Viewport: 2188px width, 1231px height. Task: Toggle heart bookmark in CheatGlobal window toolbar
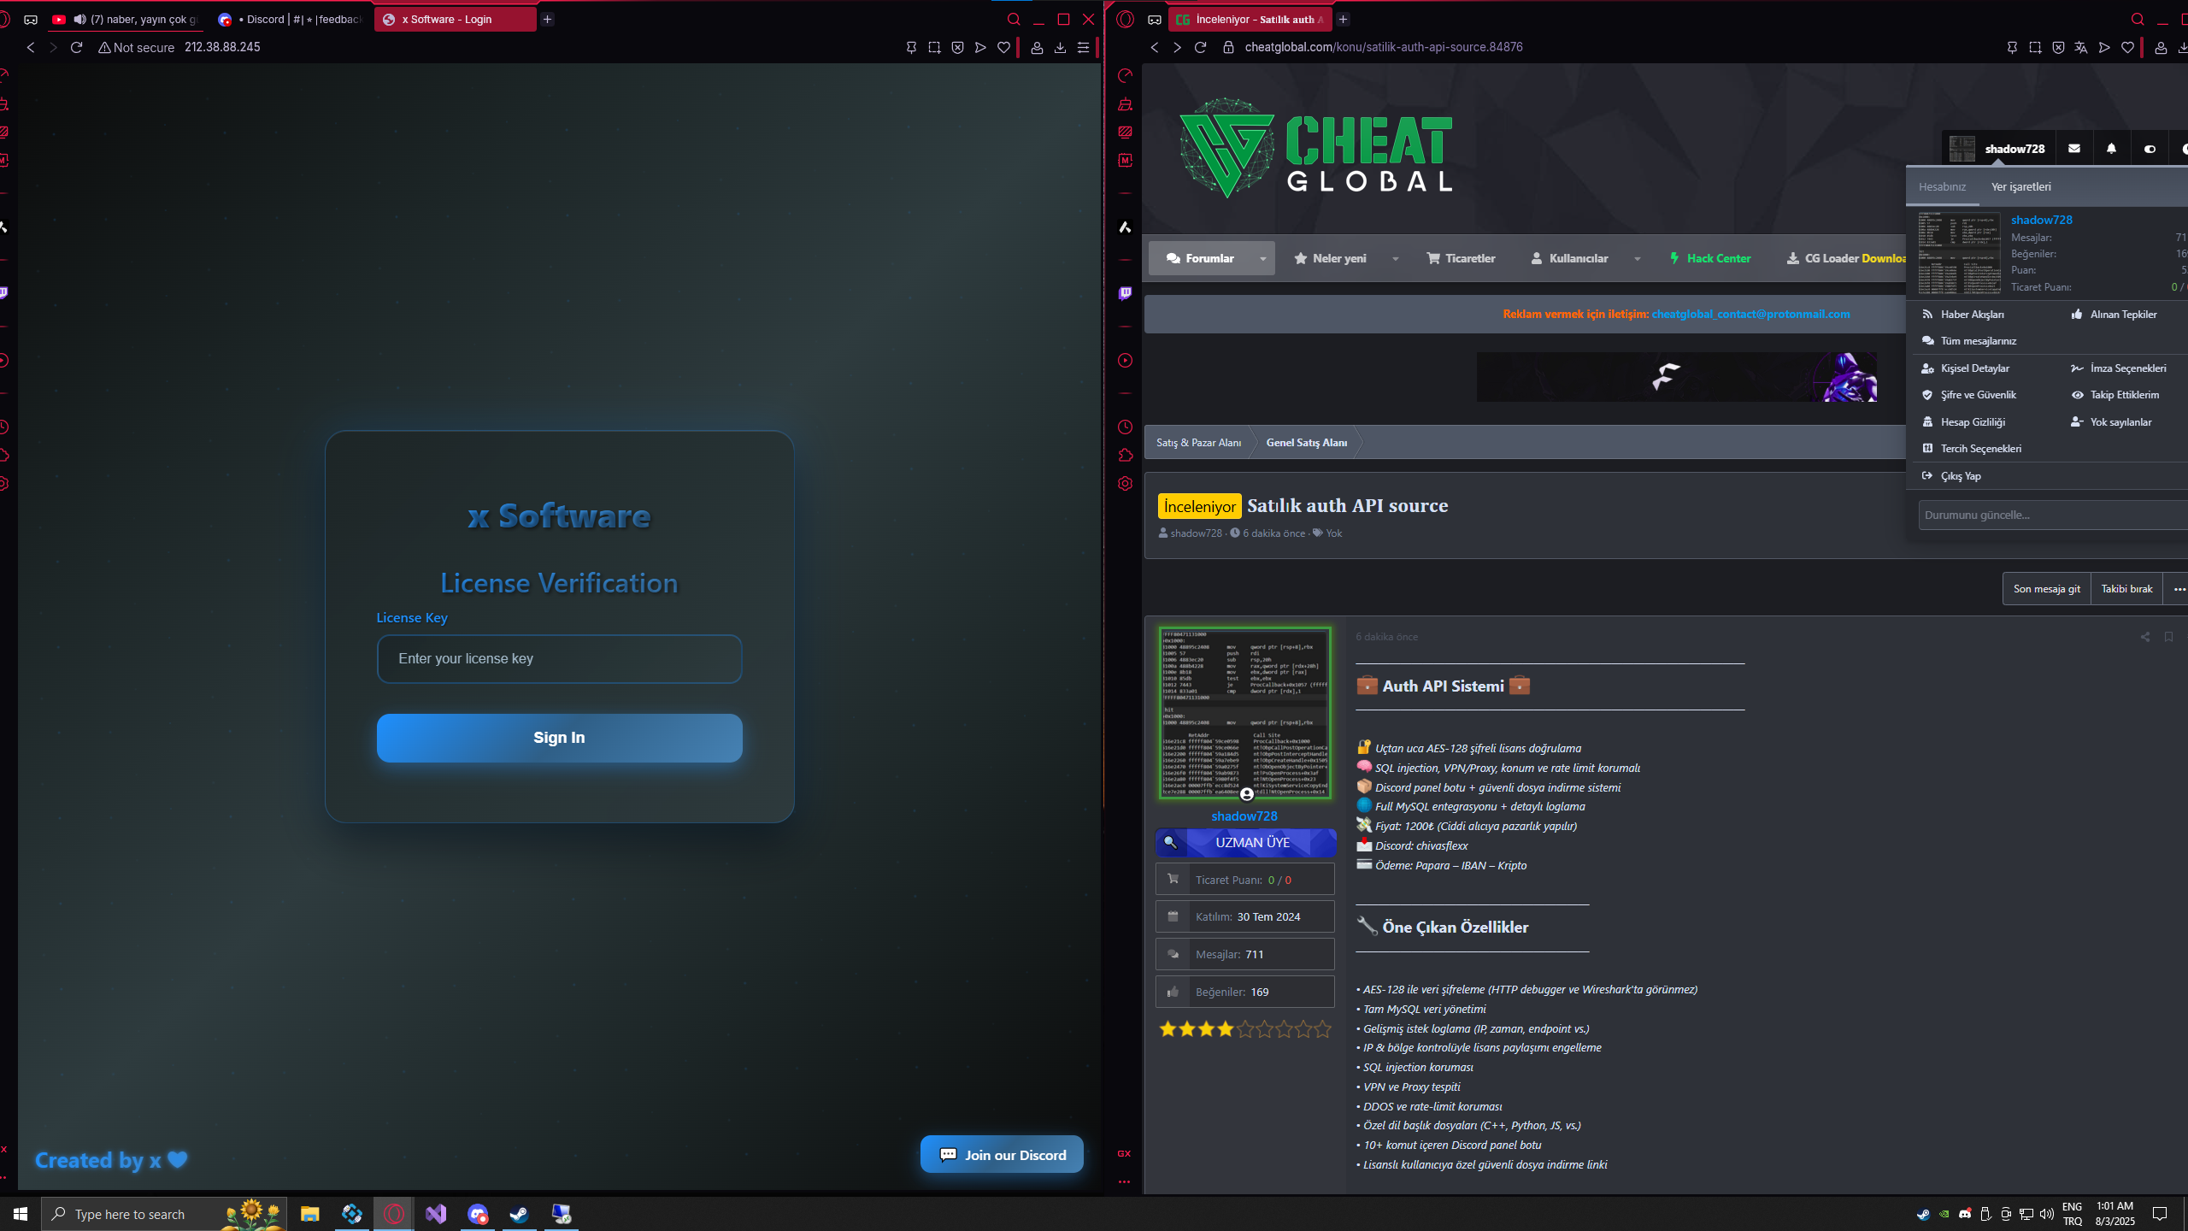click(x=2127, y=48)
